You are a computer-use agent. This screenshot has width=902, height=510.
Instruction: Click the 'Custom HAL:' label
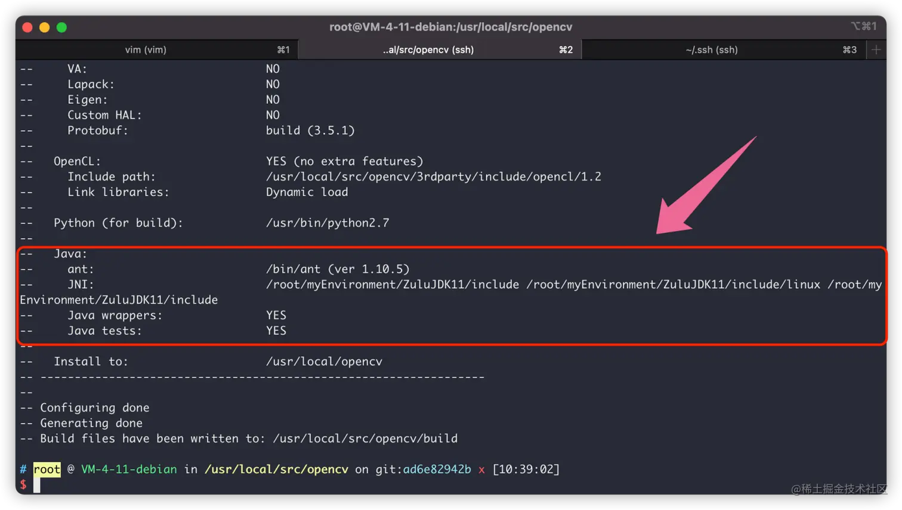pos(104,115)
